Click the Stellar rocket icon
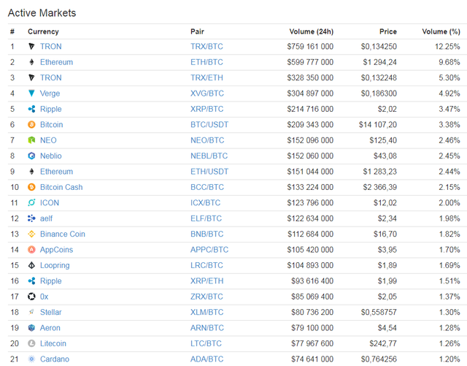The height and width of the screenshot is (366, 467). point(31,312)
